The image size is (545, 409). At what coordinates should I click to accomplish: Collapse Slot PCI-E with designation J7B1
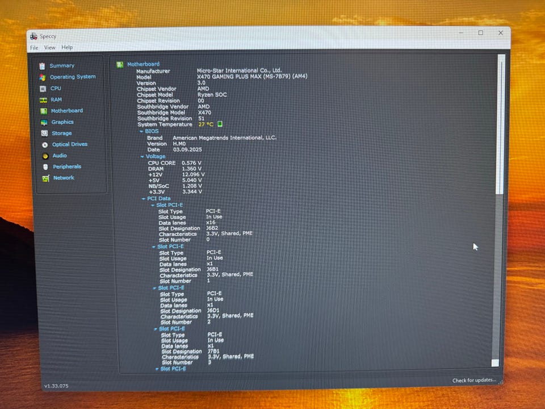pyautogui.click(x=156, y=329)
